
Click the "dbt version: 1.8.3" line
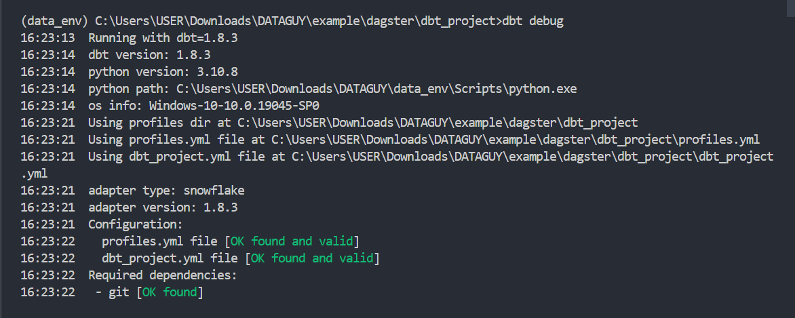click(149, 55)
